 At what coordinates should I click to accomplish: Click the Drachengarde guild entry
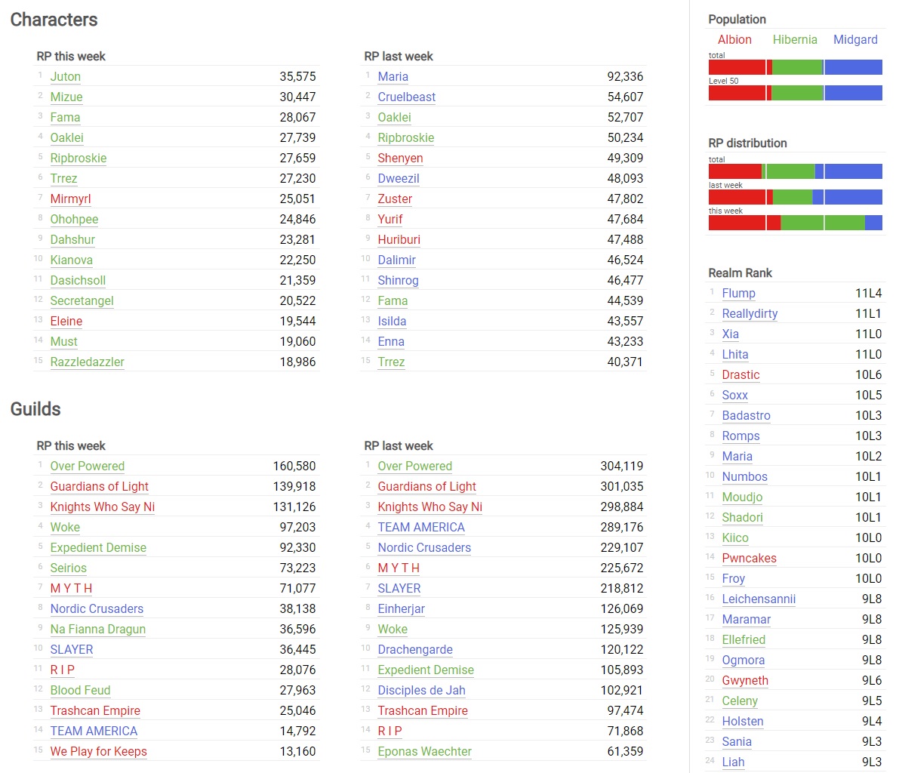[415, 649]
